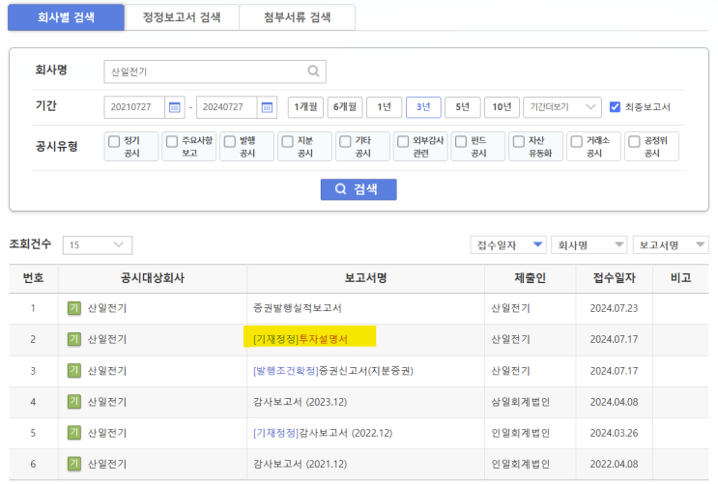
Task: Click the magnifier icon in company name field
Action: [x=313, y=71]
